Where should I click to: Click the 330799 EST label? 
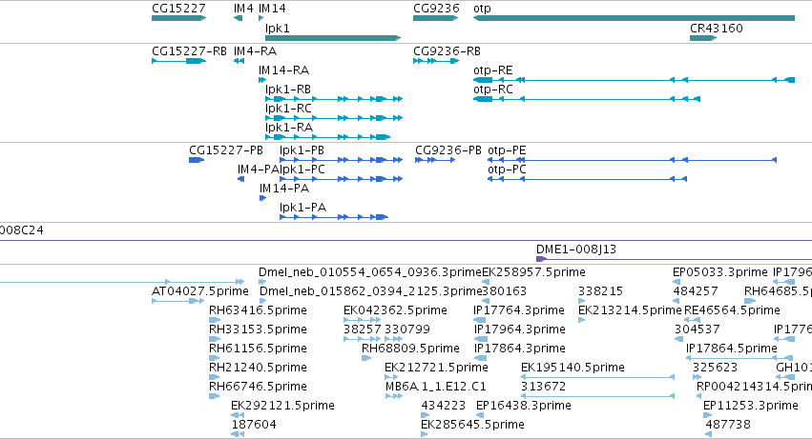(407, 329)
